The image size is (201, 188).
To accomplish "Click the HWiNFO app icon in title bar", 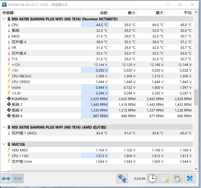I will pos(4,5).
